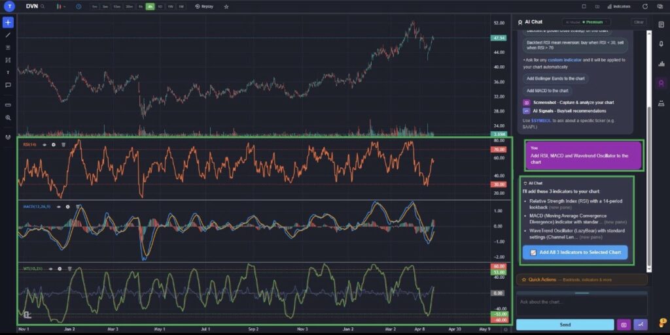Select the crosshair cursor tool

[x=8, y=22]
